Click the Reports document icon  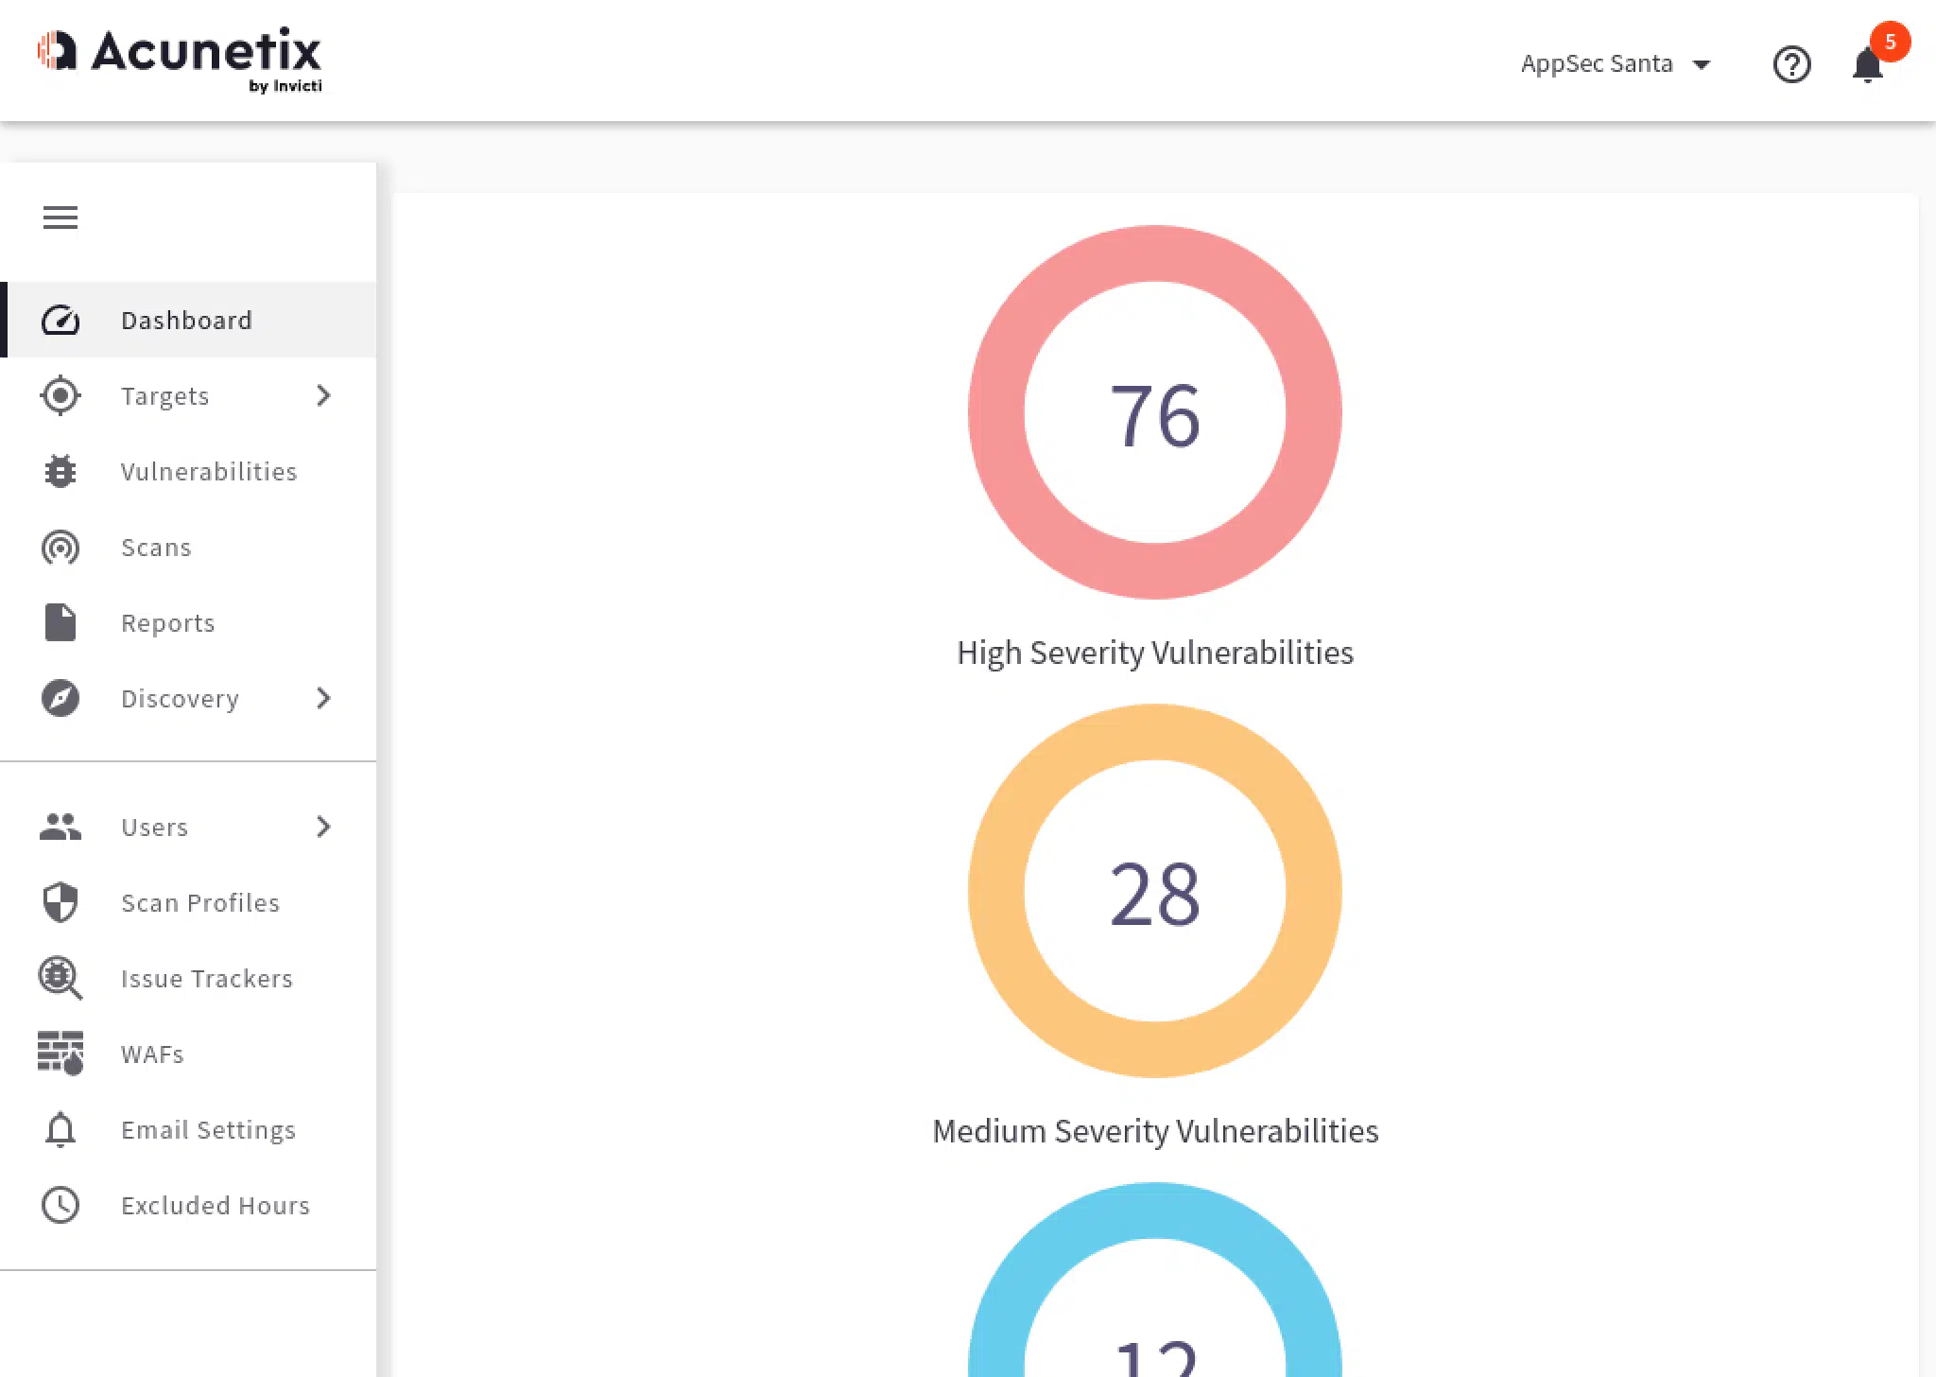click(60, 622)
